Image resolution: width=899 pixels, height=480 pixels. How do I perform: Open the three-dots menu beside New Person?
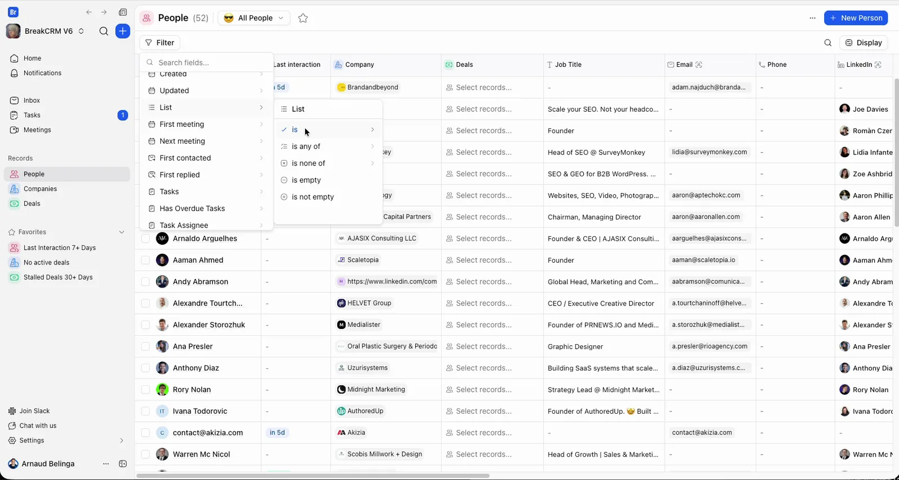(x=812, y=18)
